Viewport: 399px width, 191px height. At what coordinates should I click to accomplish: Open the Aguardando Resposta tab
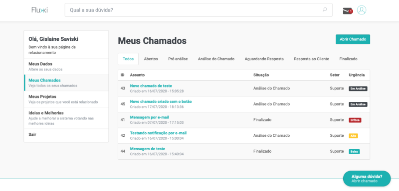(x=264, y=59)
